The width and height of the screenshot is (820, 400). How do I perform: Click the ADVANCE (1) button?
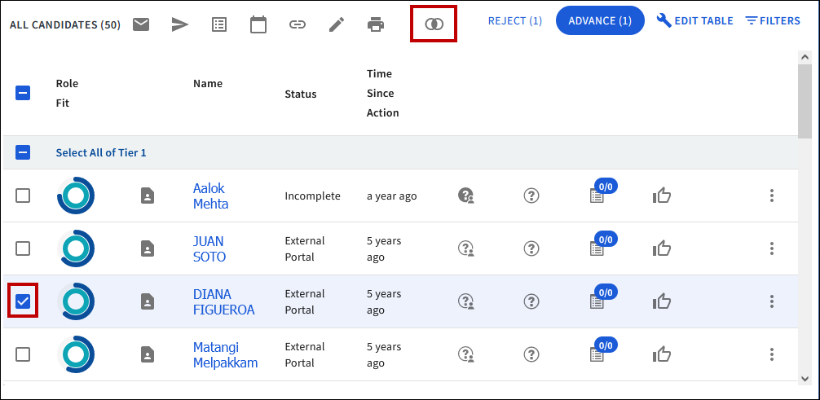pos(600,20)
